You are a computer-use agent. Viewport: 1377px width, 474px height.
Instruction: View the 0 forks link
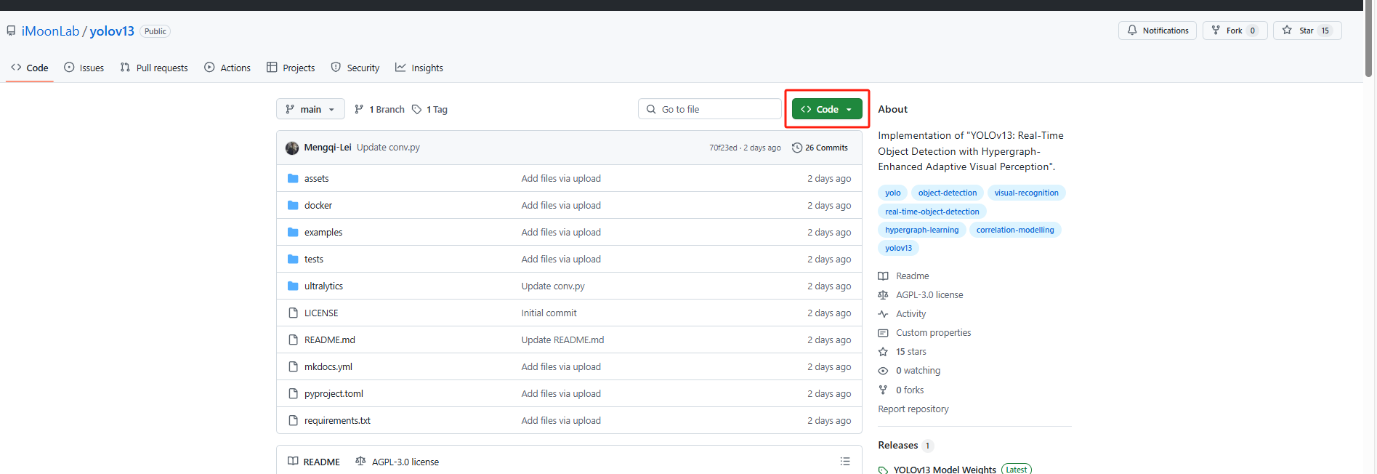coord(901,390)
